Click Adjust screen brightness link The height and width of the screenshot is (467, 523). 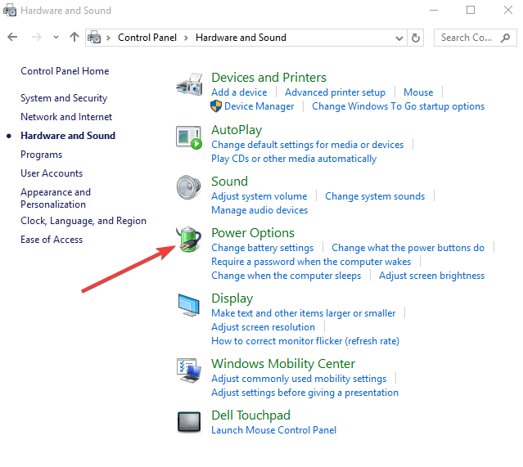tap(431, 276)
